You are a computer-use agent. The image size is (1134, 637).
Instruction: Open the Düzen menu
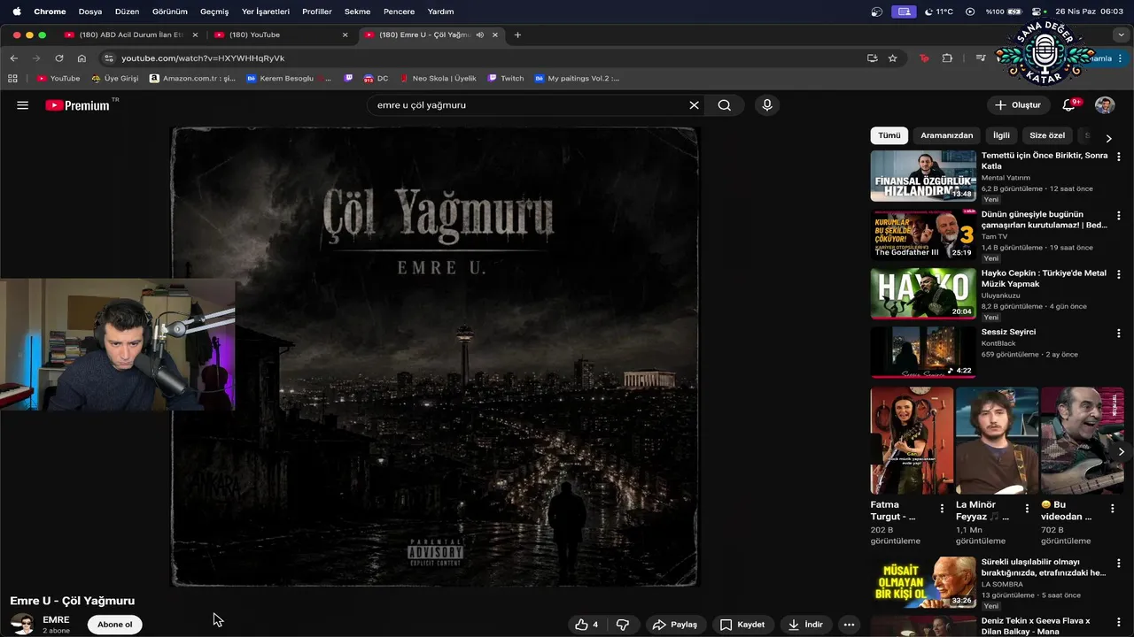pos(127,12)
